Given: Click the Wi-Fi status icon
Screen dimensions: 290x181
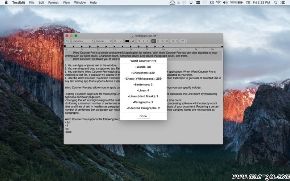Looking at the screenshot, I should click(218, 3).
